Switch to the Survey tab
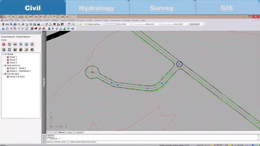 coord(162,8)
